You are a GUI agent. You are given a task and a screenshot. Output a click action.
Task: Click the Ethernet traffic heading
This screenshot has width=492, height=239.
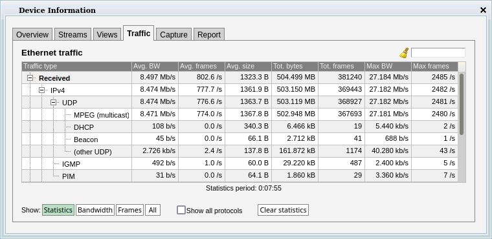click(x=52, y=52)
